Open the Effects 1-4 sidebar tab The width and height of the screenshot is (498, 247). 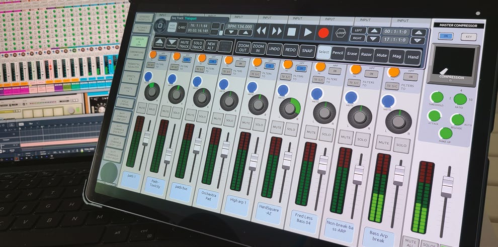pyautogui.click(x=128, y=90)
